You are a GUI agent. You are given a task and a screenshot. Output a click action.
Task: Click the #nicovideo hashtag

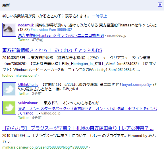click(39, 30)
